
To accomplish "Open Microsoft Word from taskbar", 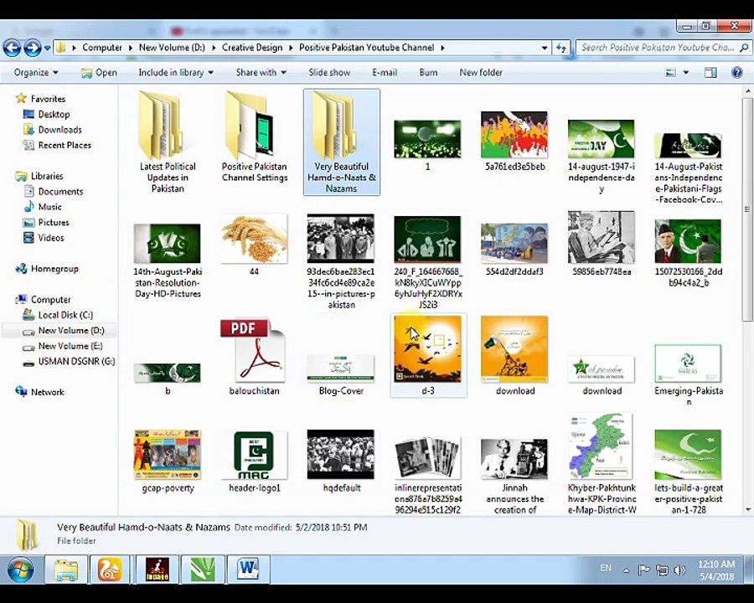I will click(248, 569).
